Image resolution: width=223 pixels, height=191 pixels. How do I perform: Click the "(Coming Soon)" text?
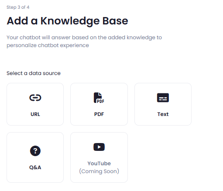99,171
